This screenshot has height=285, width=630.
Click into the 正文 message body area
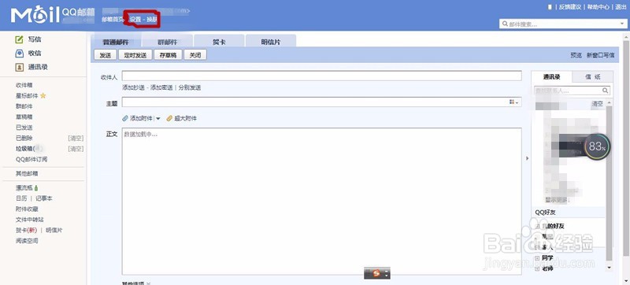pyautogui.click(x=322, y=201)
